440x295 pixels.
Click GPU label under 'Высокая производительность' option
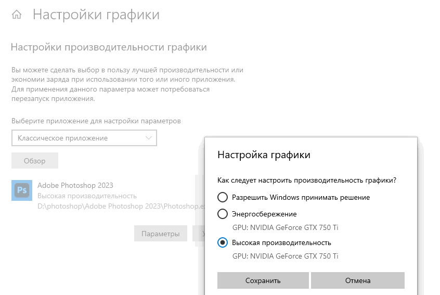coord(285,256)
